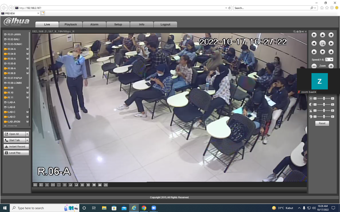Click the saturation slider handle

click(x=324, y=111)
